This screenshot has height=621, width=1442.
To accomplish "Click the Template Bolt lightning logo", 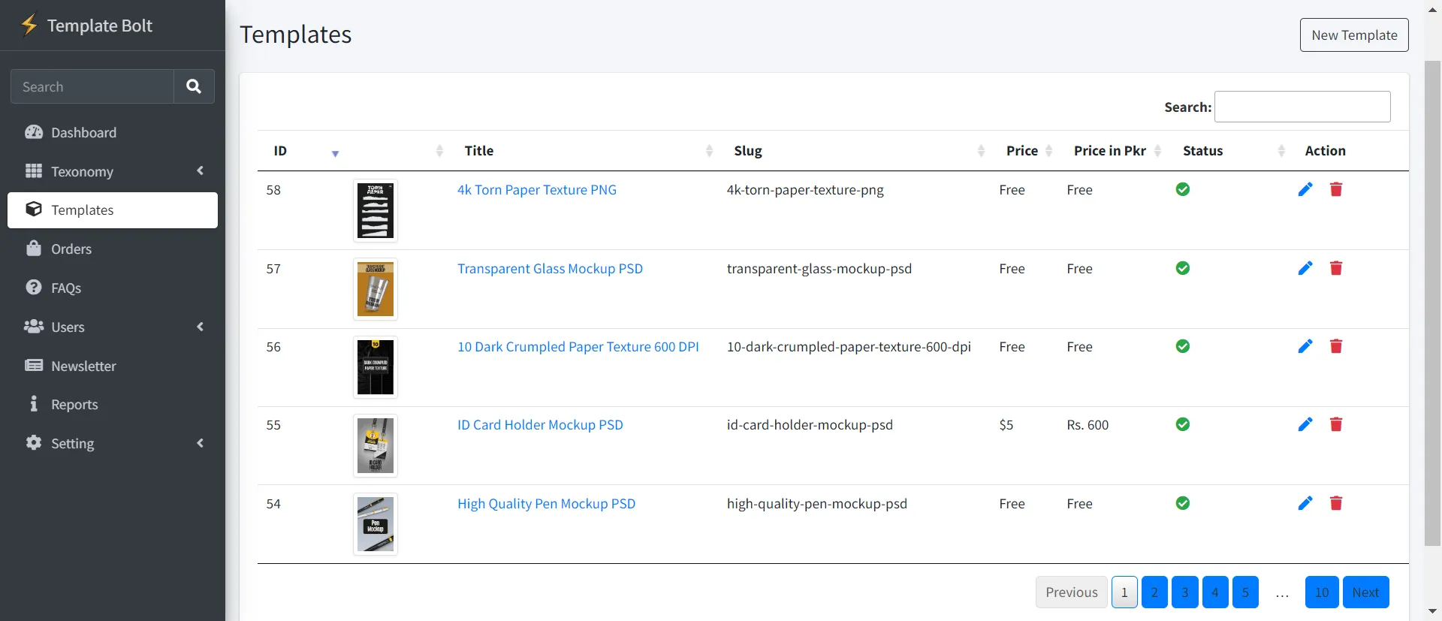I will [x=29, y=25].
